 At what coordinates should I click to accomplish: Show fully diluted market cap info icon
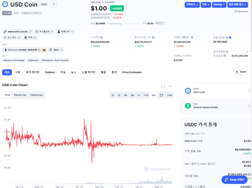[x=153, y=37]
